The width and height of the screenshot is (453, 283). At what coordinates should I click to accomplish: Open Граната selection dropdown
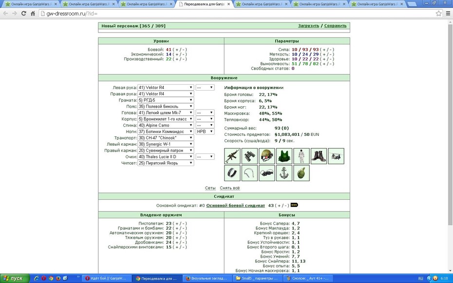pos(166,100)
